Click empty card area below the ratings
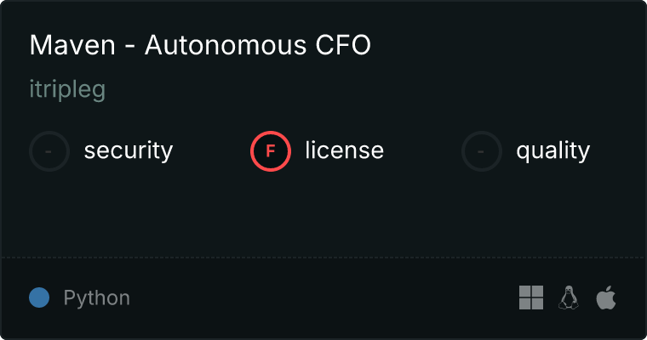Image resolution: width=647 pixels, height=340 pixels. 323,212
